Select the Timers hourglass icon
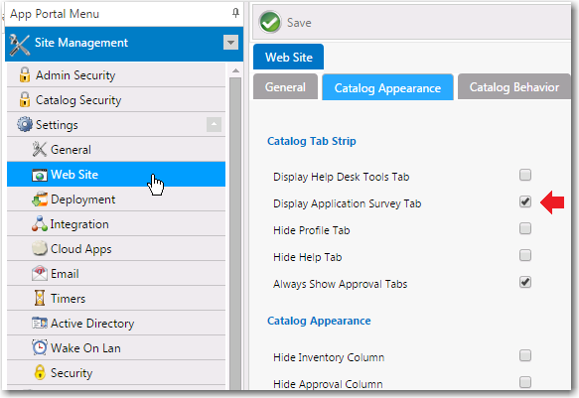The image size is (579, 398). point(40,298)
